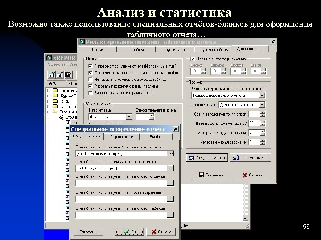Toggle Поля на листе по умолчанию checkbox

(193, 59)
